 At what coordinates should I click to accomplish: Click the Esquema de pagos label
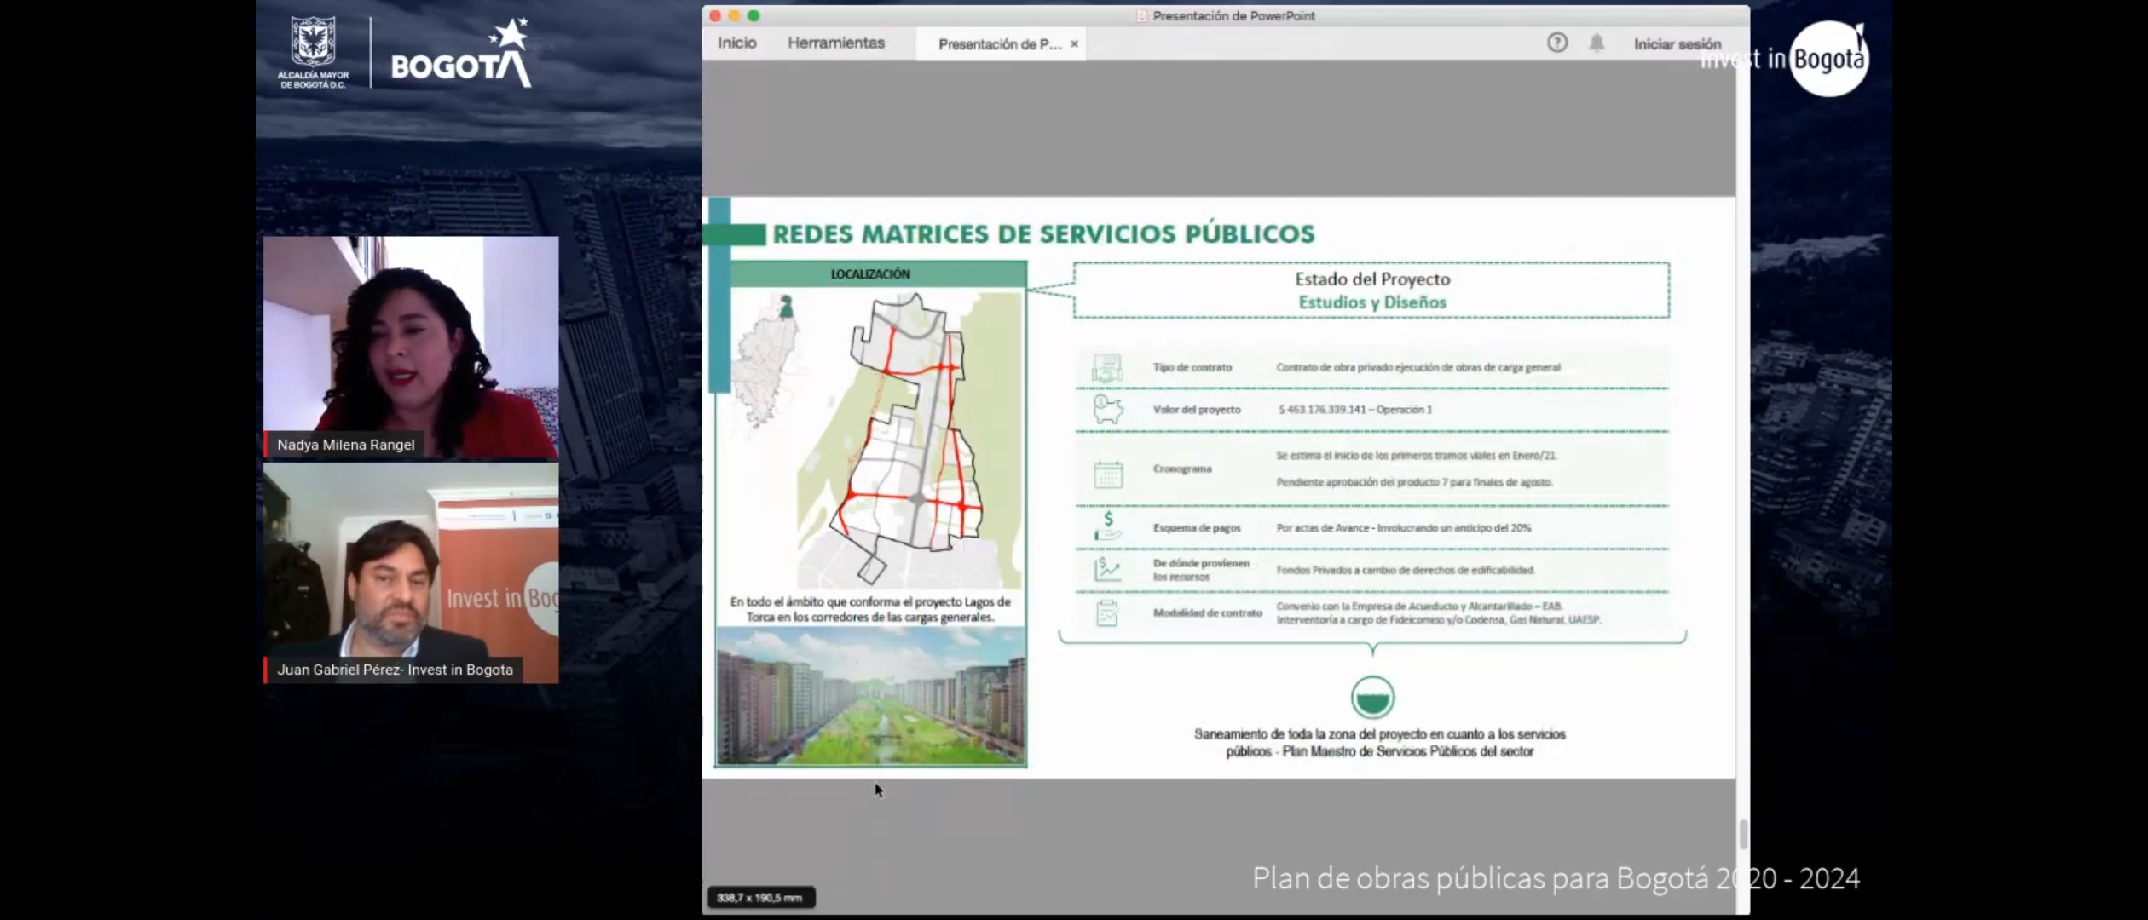1197,528
